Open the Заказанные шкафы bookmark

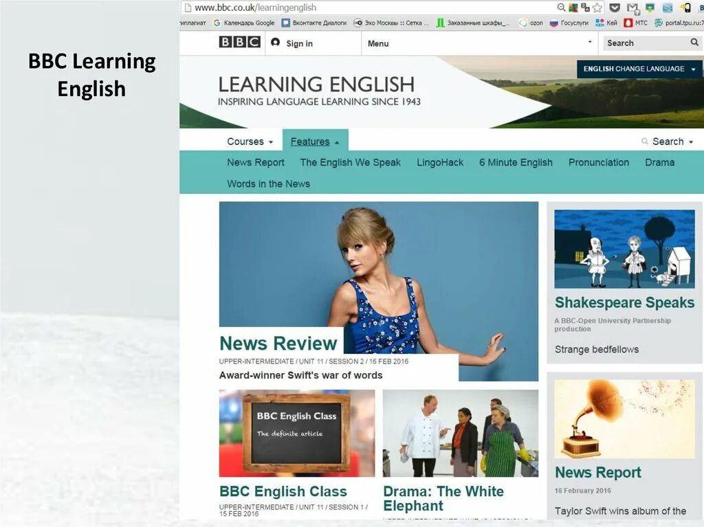[473, 23]
